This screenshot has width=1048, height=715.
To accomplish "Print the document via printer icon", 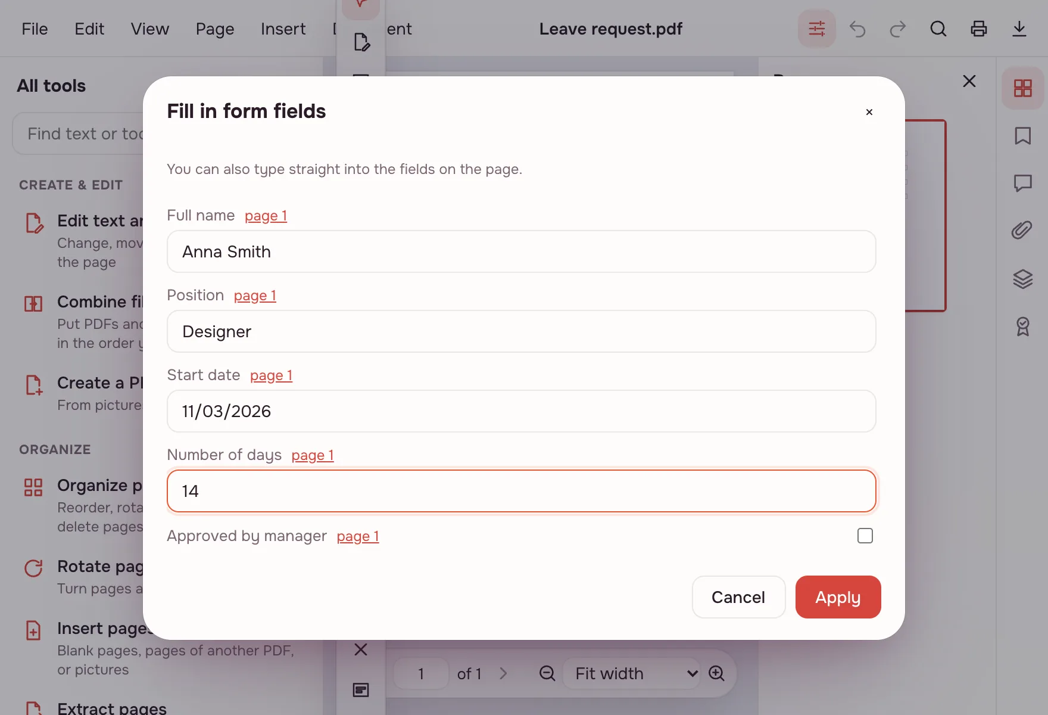I will point(979,29).
